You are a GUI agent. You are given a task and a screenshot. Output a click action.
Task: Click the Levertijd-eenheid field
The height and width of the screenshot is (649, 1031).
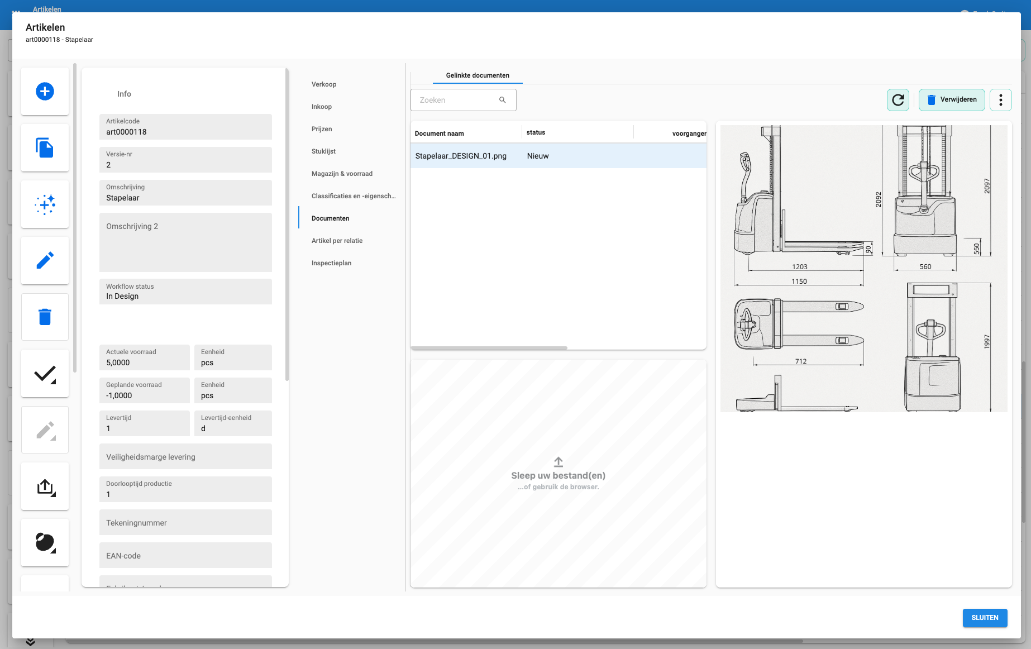[x=233, y=423]
